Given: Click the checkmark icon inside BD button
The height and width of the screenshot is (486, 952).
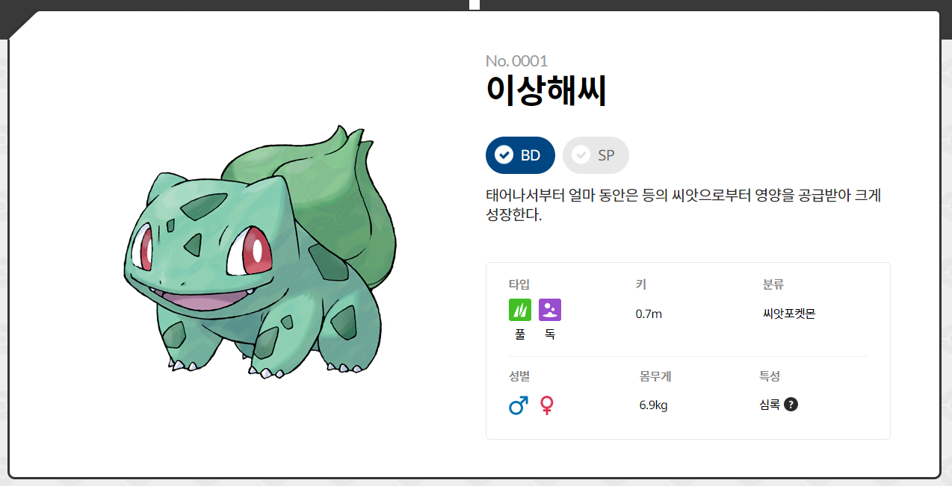Looking at the screenshot, I should click(504, 155).
